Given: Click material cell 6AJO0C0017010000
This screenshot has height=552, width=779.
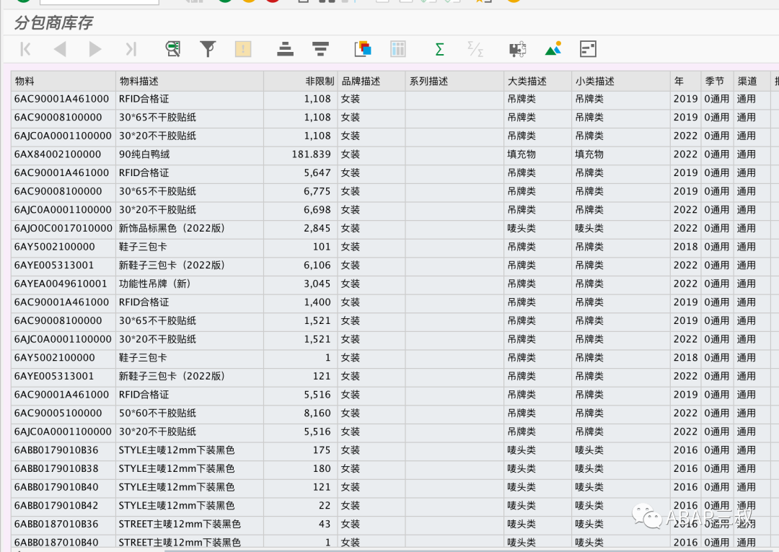Looking at the screenshot, I should pyautogui.click(x=63, y=229).
